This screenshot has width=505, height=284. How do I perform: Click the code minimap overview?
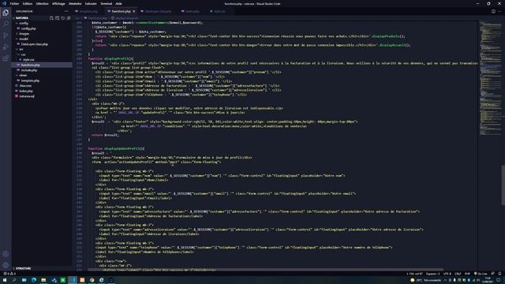(x=490, y=77)
